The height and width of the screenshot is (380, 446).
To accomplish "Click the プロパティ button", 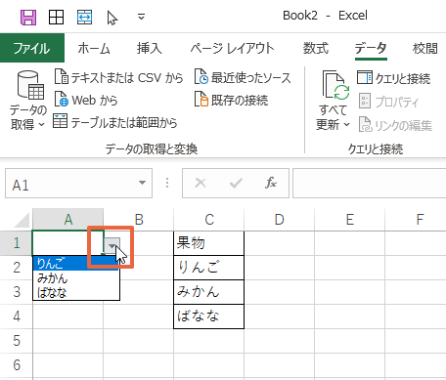I will click(x=388, y=102).
